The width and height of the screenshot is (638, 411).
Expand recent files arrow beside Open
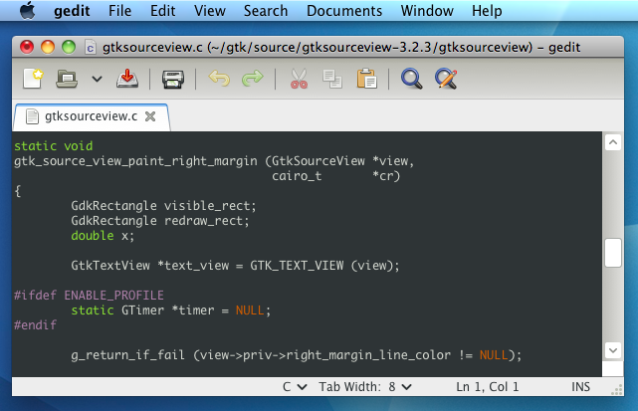97,79
